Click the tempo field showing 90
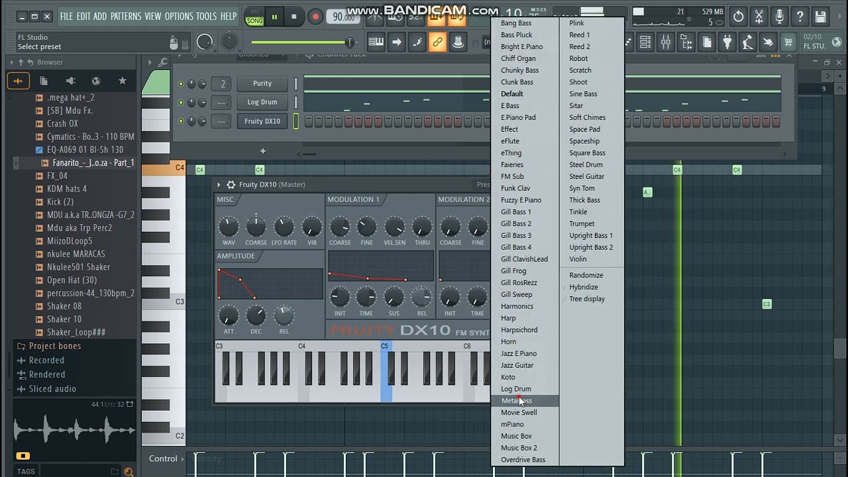The image size is (848, 477). pos(344,17)
